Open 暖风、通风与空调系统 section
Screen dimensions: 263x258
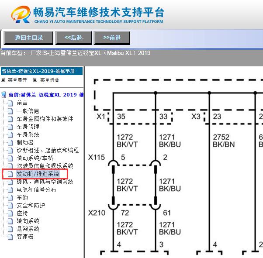coord(45,182)
